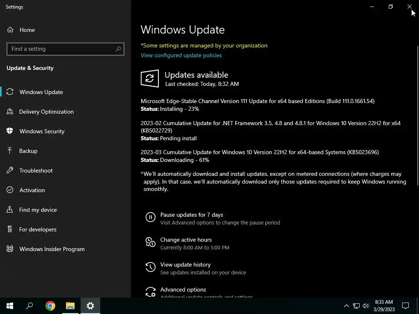Open Advanced options for updates
Viewport: 419px width, 314px height.
coord(183,289)
